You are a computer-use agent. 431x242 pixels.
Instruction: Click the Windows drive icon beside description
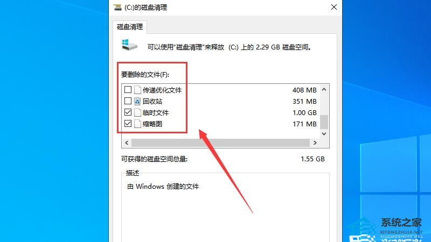pos(129,45)
